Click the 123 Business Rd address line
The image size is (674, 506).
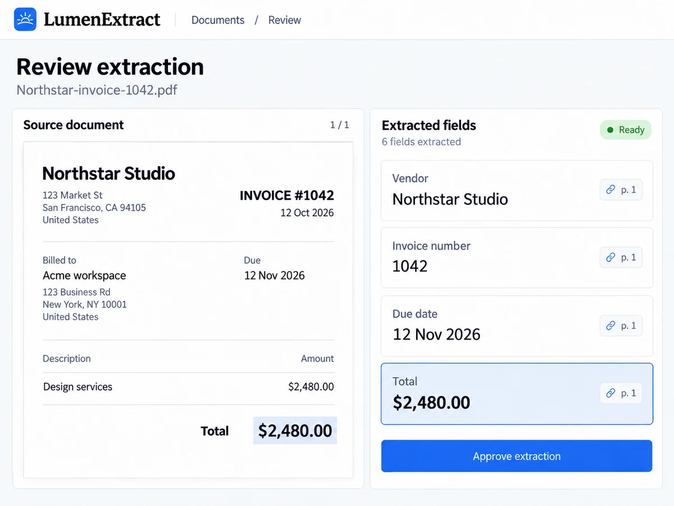point(76,292)
